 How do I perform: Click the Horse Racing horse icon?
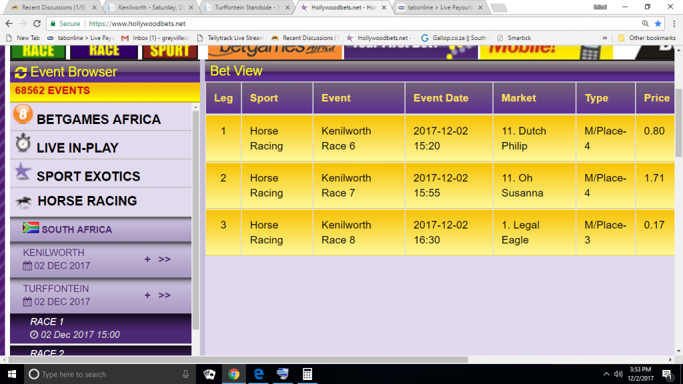(x=23, y=201)
